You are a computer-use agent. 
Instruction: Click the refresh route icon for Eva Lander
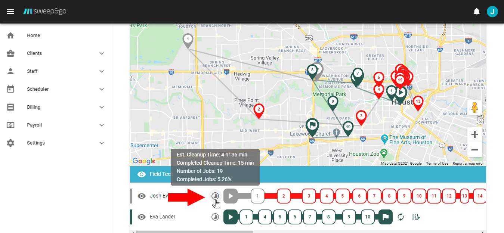(401, 217)
